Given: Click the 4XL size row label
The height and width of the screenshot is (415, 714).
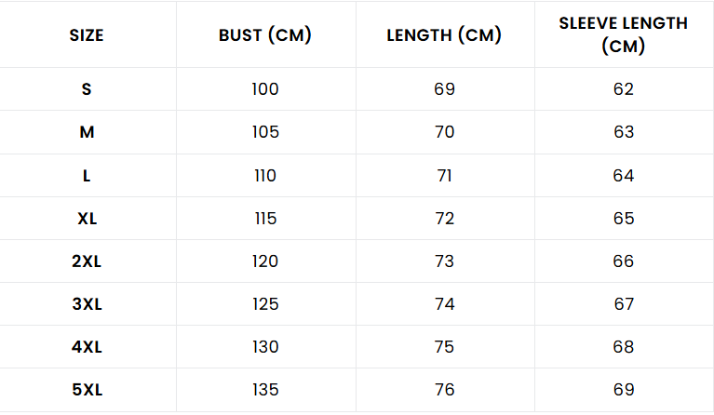Looking at the screenshot, I should click(87, 347).
